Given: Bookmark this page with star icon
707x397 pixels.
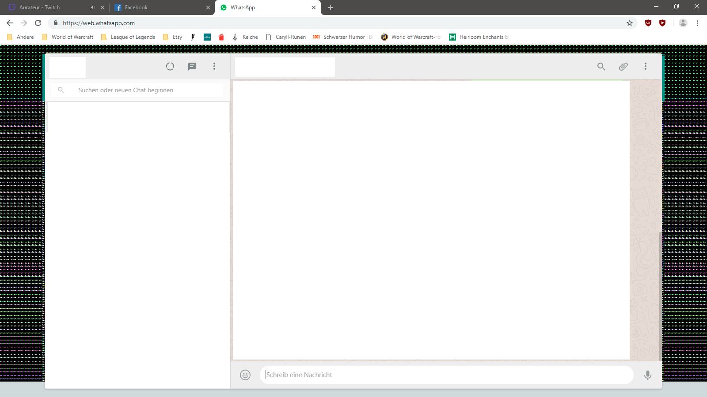Looking at the screenshot, I should coord(630,23).
